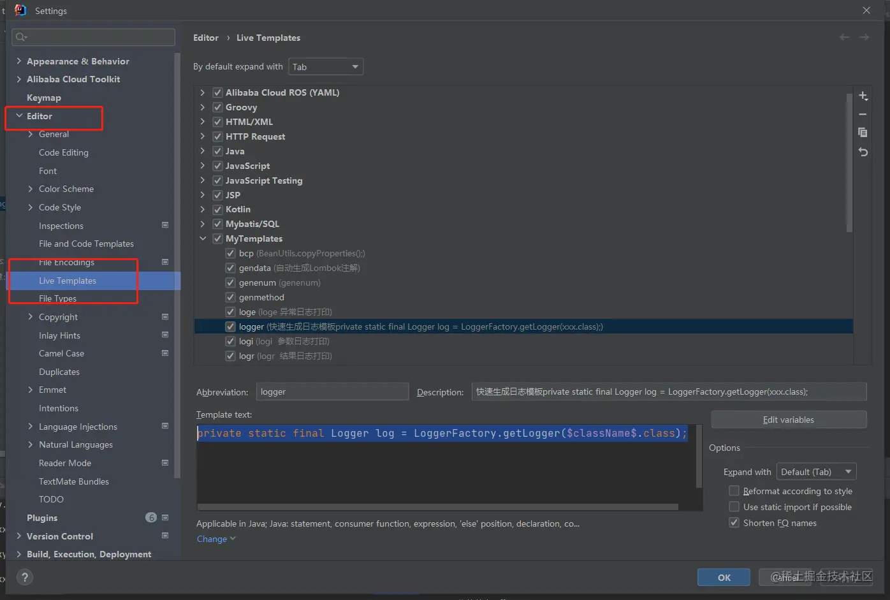Click the OK button
The height and width of the screenshot is (600, 890).
[724, 577]
